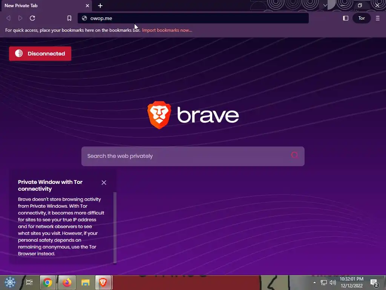The height and width of the screenshot is (290, 386).
Task: Go forward with the forward arrow
Action: click(20, 18)
